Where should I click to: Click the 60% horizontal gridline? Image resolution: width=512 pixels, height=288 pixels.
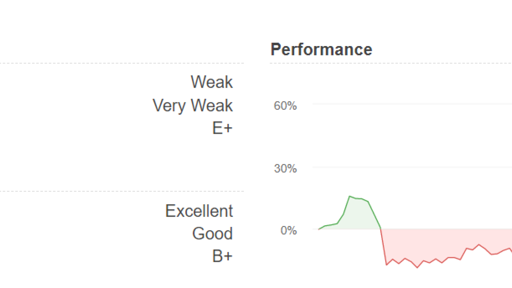pos(412,104)
